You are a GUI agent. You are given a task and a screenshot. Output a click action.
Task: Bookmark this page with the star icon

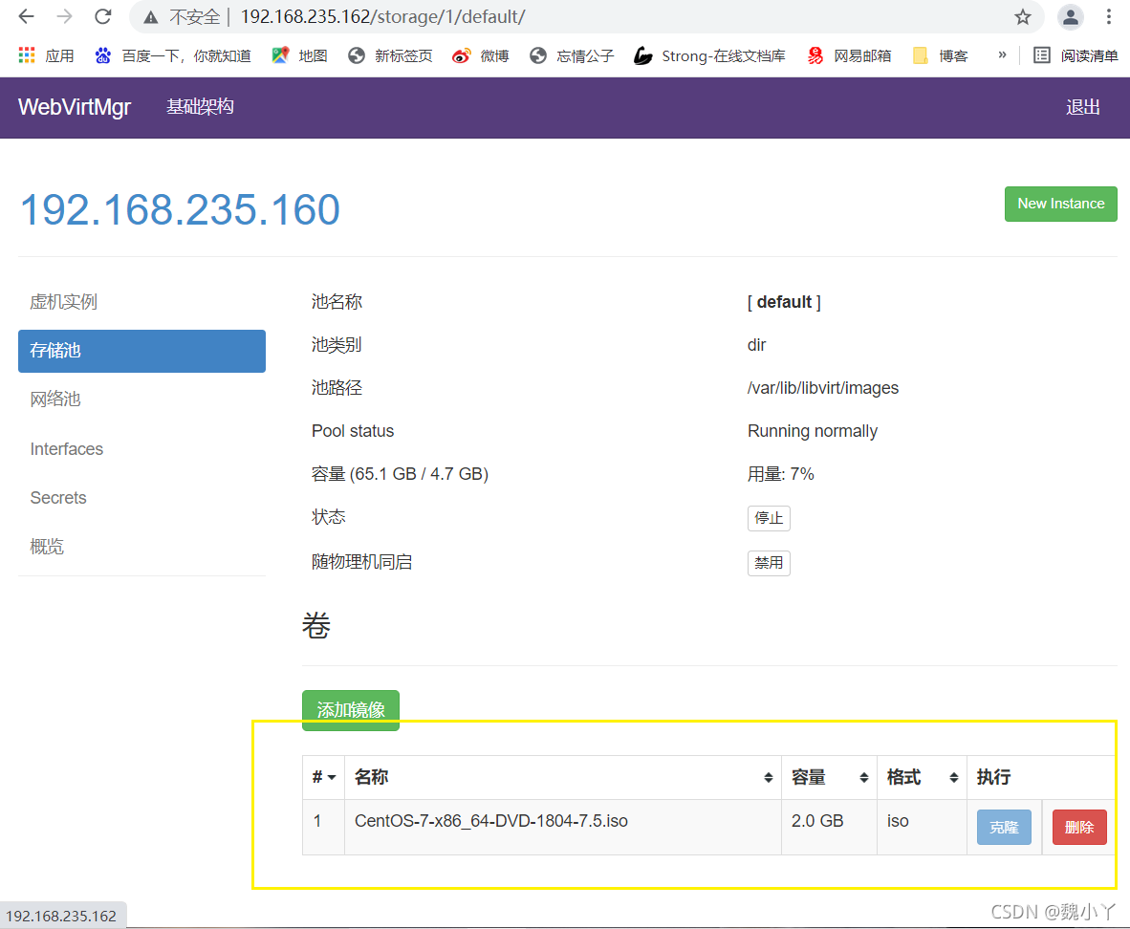click(1023, 17)
